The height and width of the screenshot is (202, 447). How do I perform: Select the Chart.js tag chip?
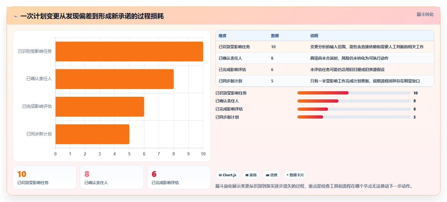coord(227,175)
